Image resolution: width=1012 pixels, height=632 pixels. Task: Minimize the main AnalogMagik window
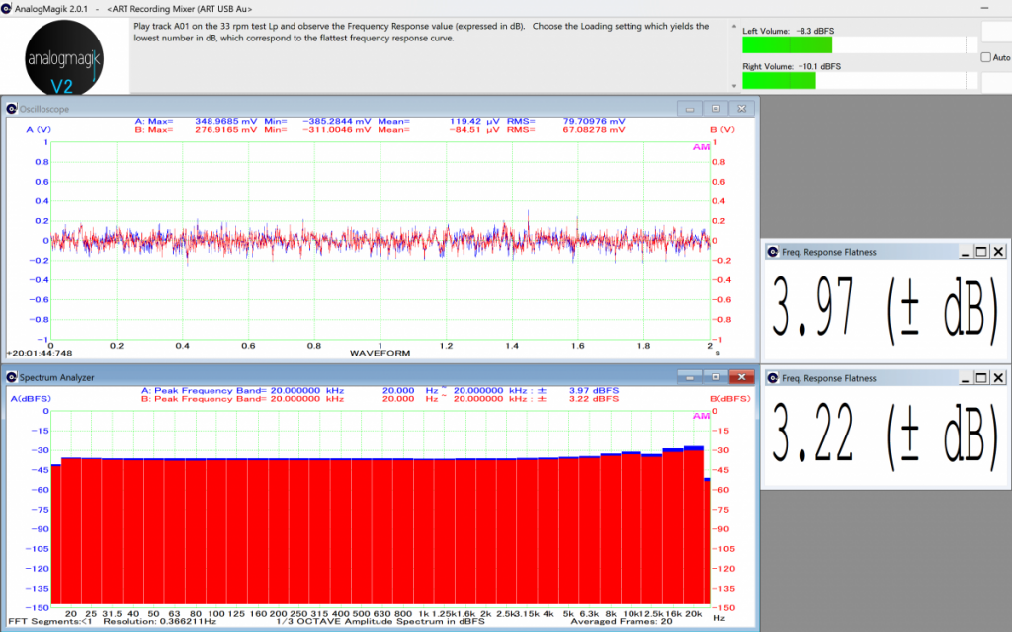click(984, 8)
